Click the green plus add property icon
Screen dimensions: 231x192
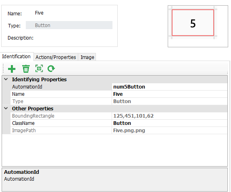click(x=12, y=69)
